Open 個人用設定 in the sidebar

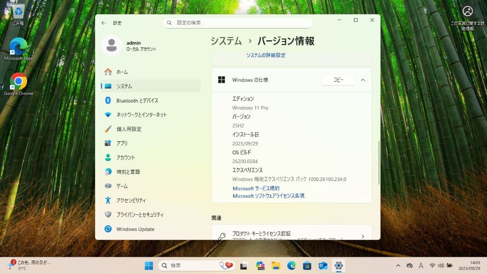(151, 129)
